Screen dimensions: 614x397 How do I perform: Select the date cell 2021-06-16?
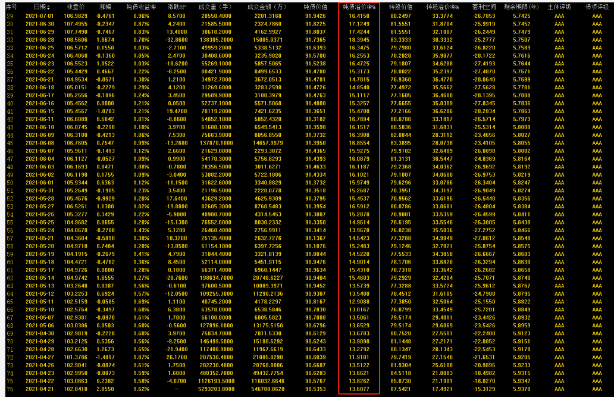40,103
